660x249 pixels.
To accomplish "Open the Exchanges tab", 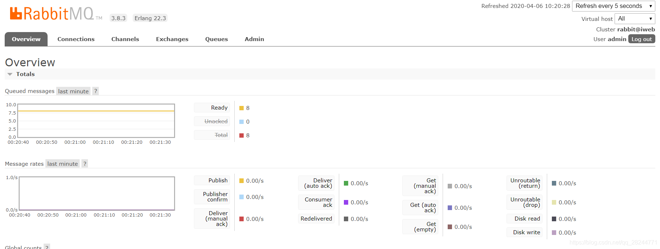I will click(172, 39).
